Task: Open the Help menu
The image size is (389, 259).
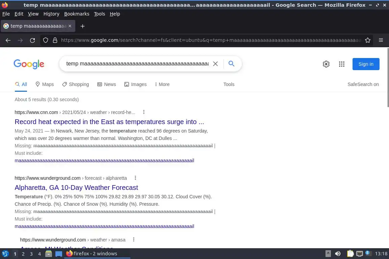Action: [115, 14]
